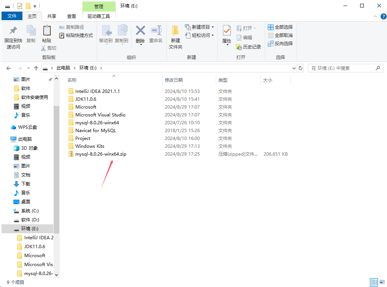Open Easy access (轻松访问) dropdown
387x287 pixels.
point(199,35)
